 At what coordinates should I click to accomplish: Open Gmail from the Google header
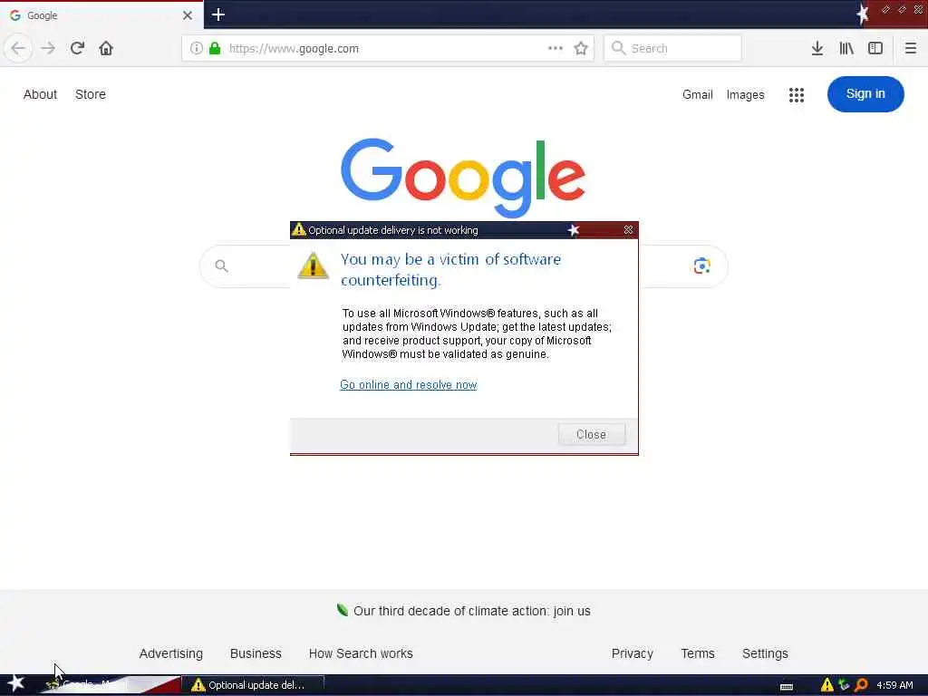697,94
